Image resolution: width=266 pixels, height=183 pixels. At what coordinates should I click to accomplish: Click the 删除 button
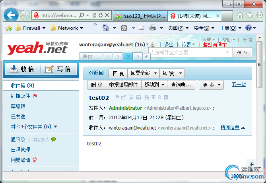97,84
